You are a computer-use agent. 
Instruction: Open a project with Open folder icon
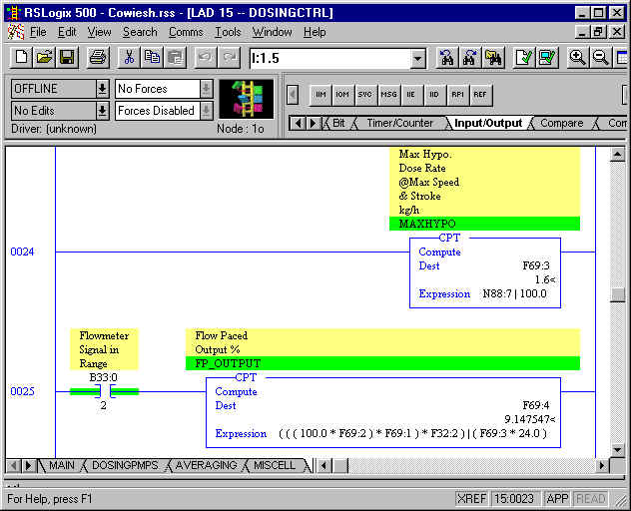point(44,58)
